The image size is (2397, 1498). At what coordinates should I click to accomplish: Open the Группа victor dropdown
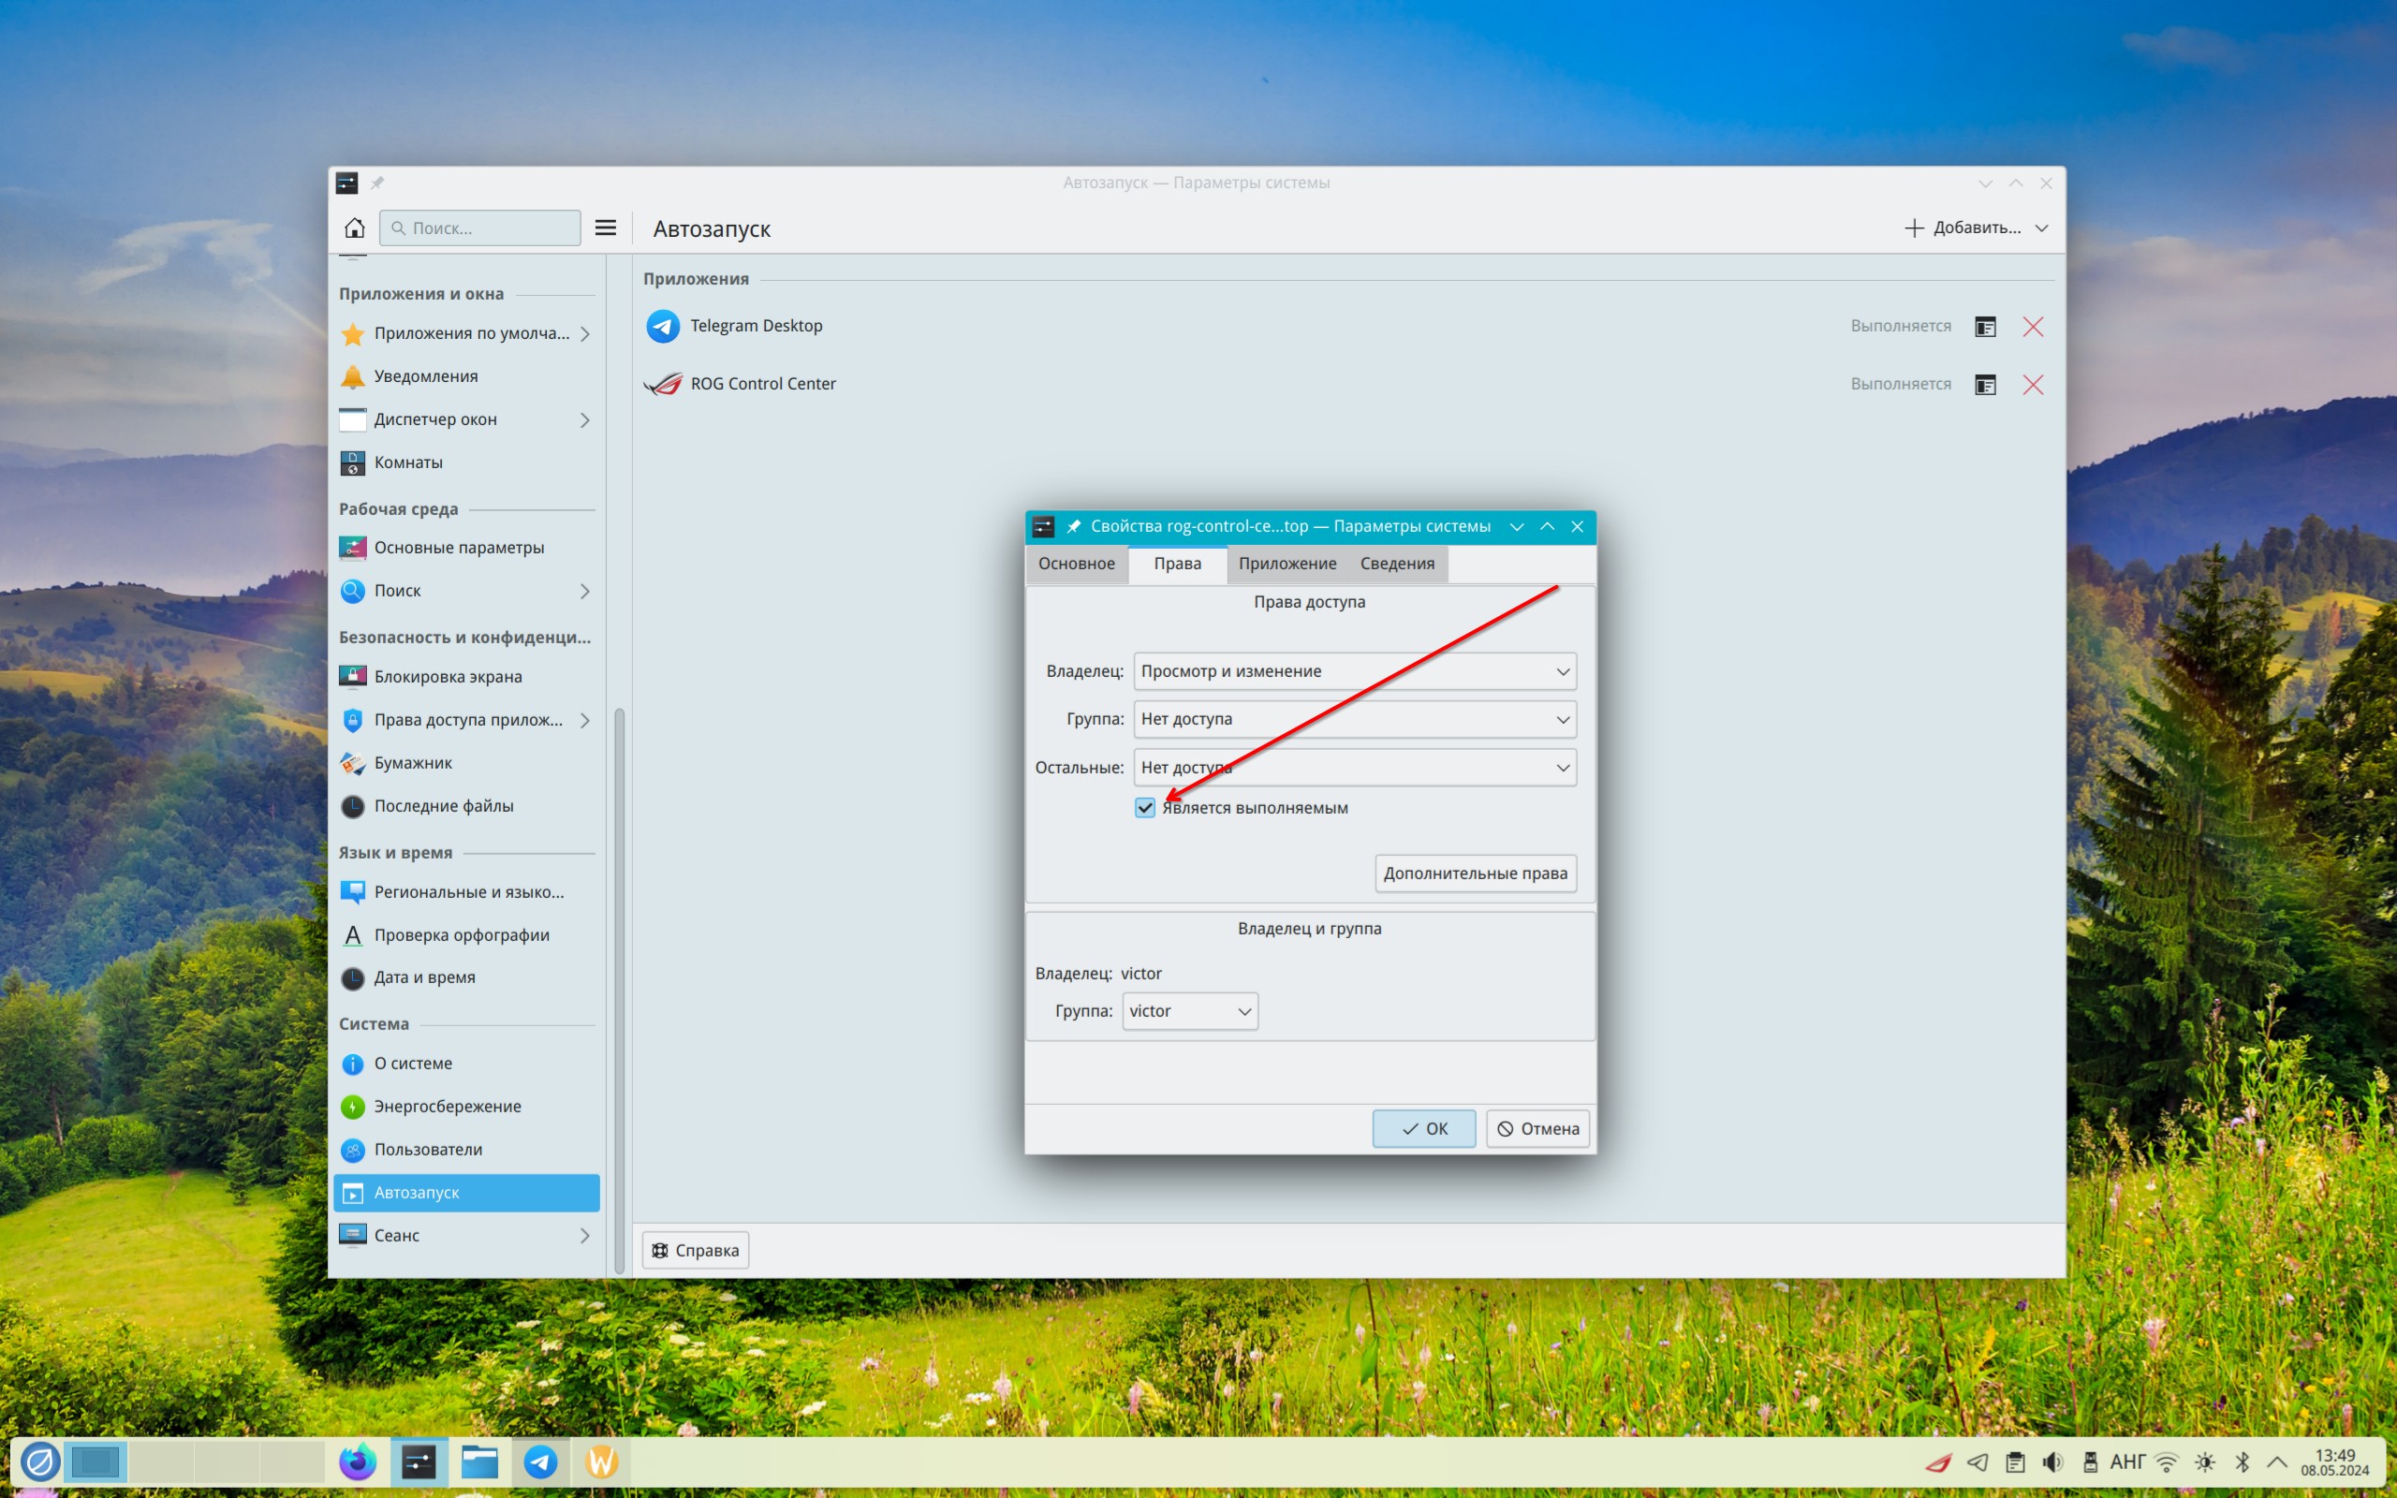pyautogui.click(x=1189, y=1011)
